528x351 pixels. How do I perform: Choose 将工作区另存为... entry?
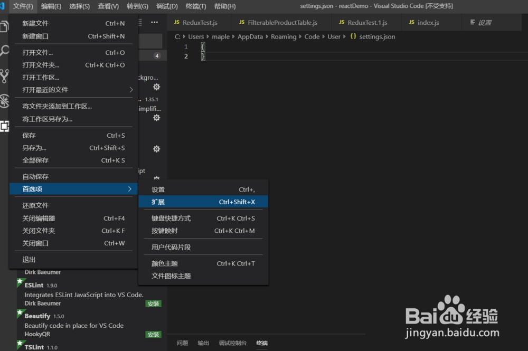coord(74,119)
